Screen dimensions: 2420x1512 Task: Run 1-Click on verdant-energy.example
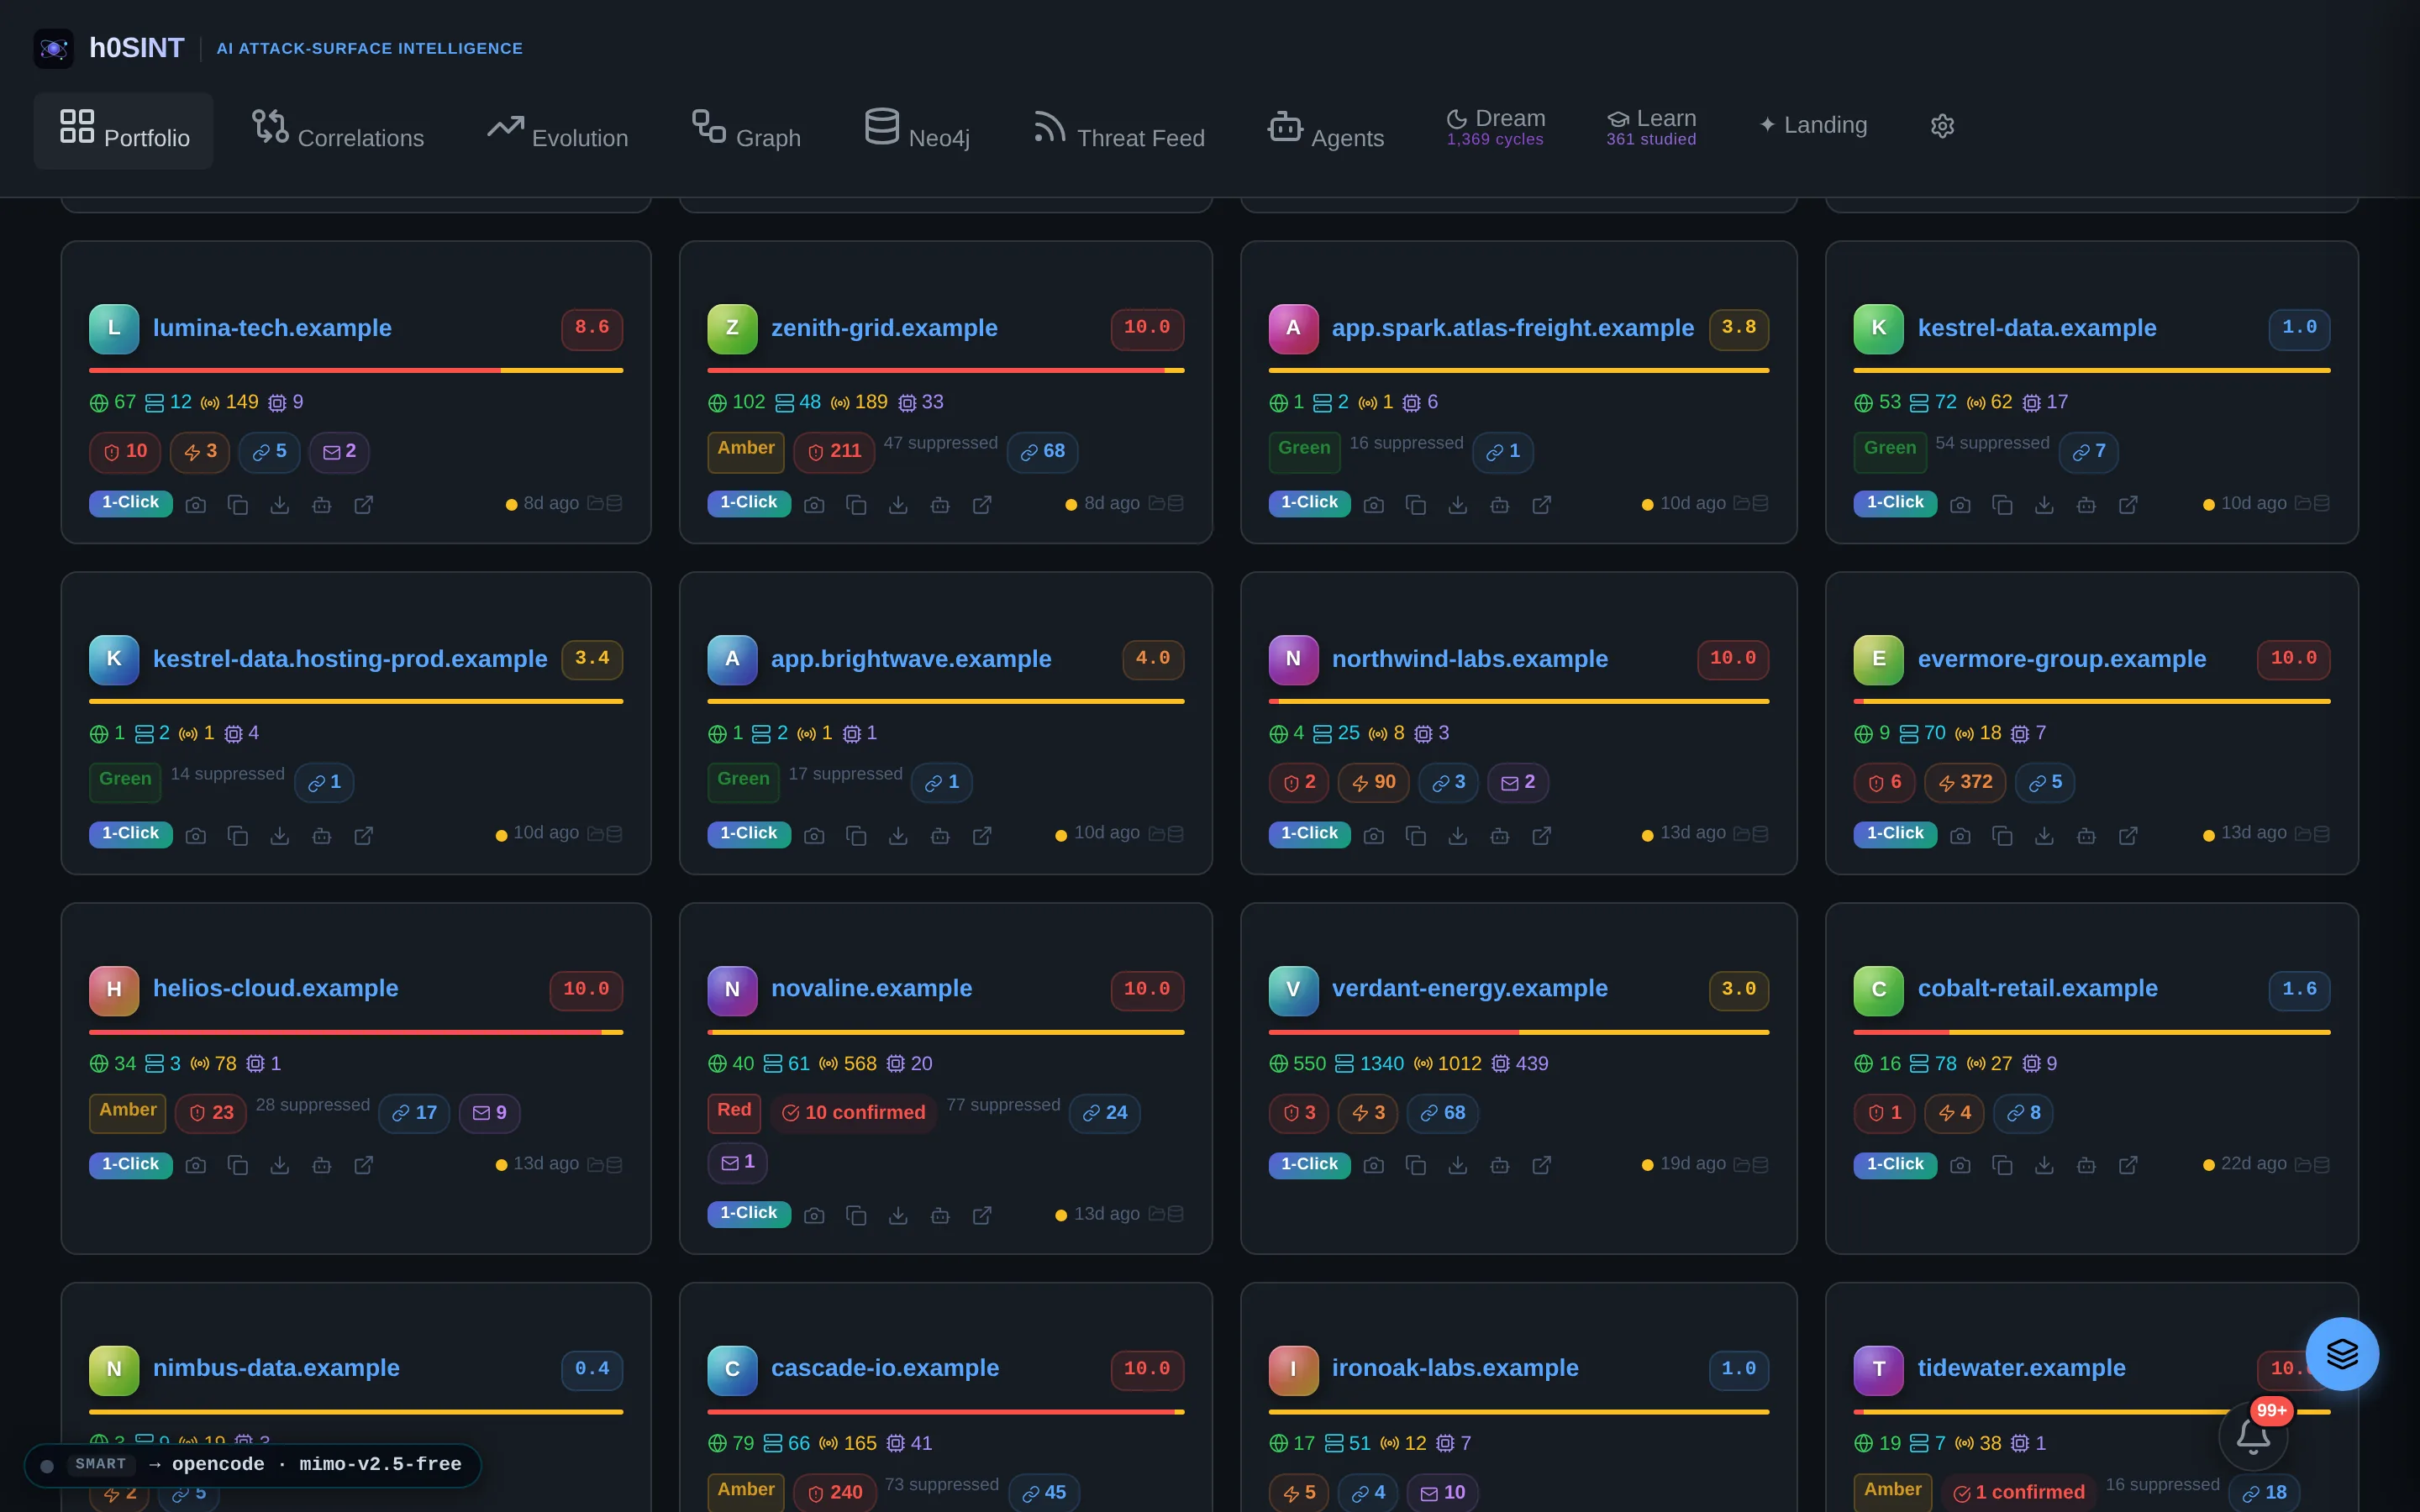point(1310,1165)
